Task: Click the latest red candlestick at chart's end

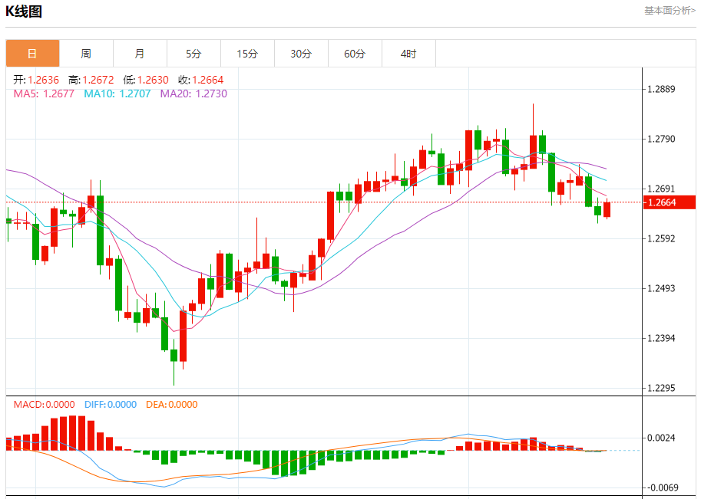Action: click(607, 209)
